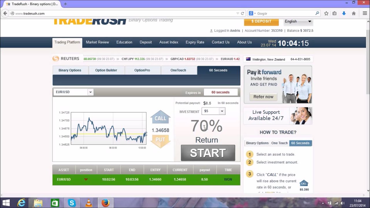The image size is (370, 208).
Task: Open the Contact Us menu
Action: [221, 42]
